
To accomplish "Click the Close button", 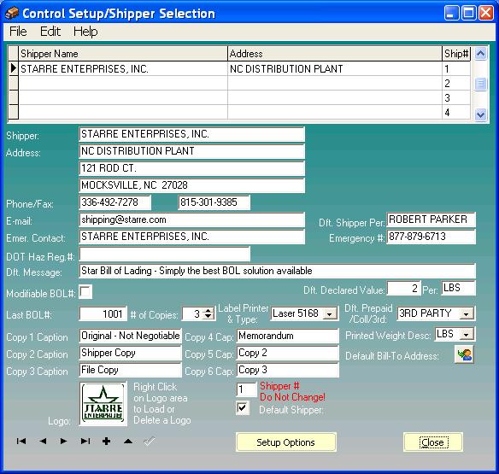I will [x=433, y=442].
